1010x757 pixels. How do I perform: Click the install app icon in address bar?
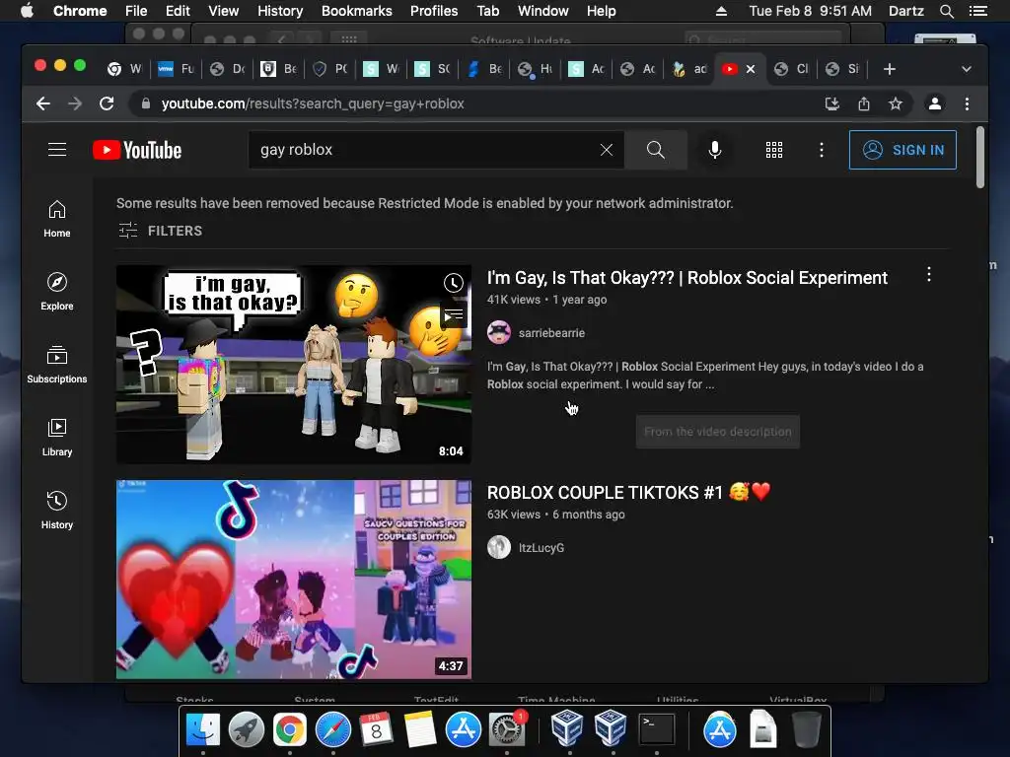point(832,103)
